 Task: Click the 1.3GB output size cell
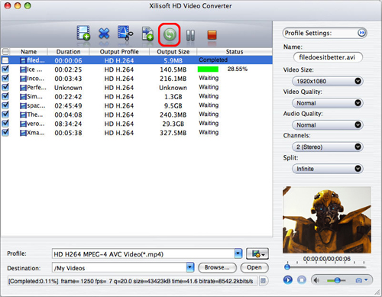[x=173, y=97]
